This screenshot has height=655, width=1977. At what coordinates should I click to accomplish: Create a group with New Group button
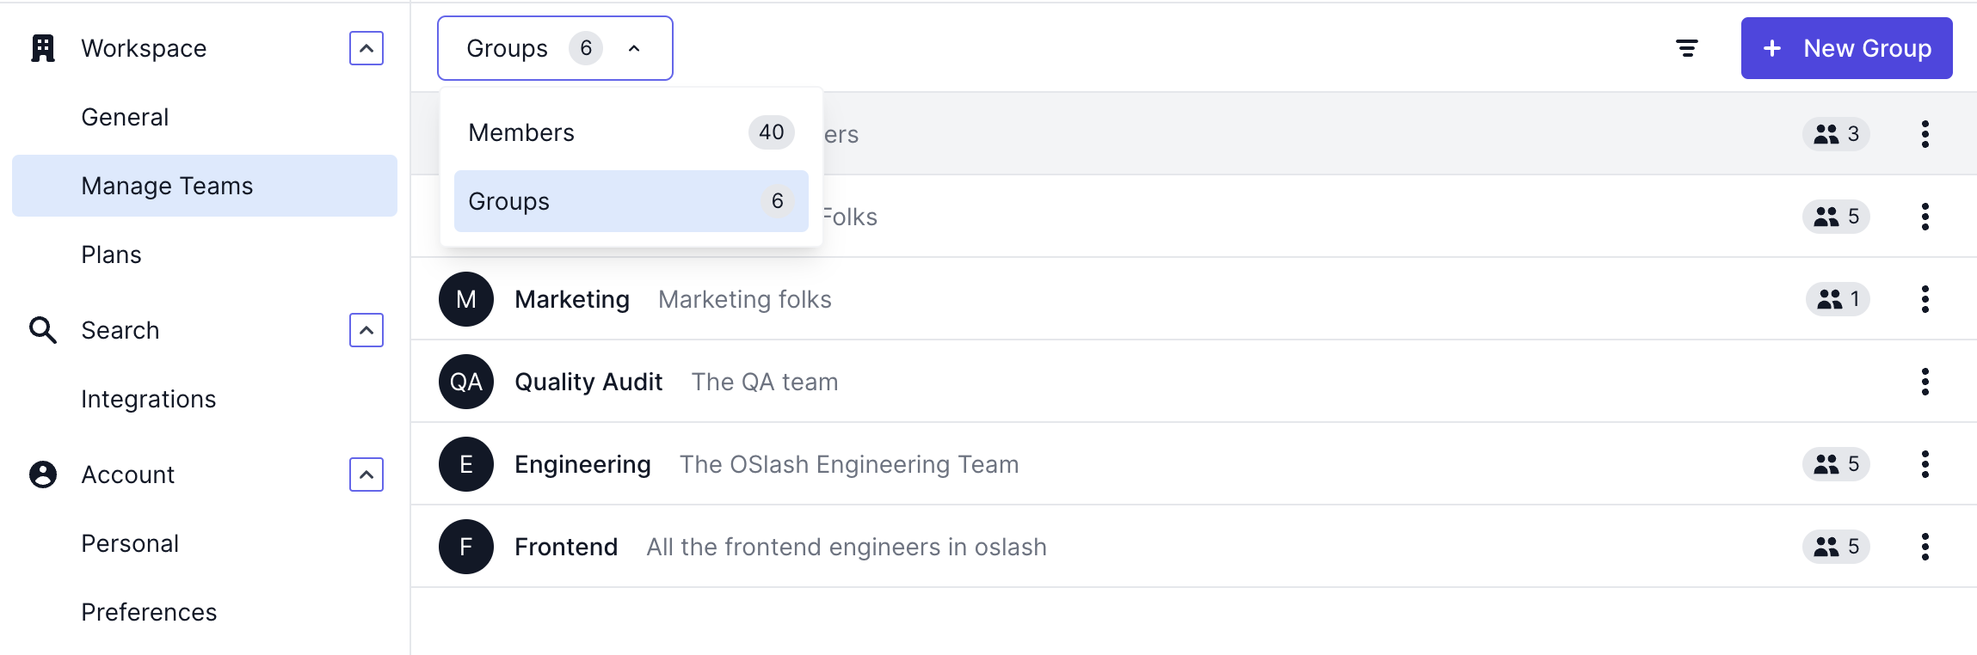(x=1846, y=48)
